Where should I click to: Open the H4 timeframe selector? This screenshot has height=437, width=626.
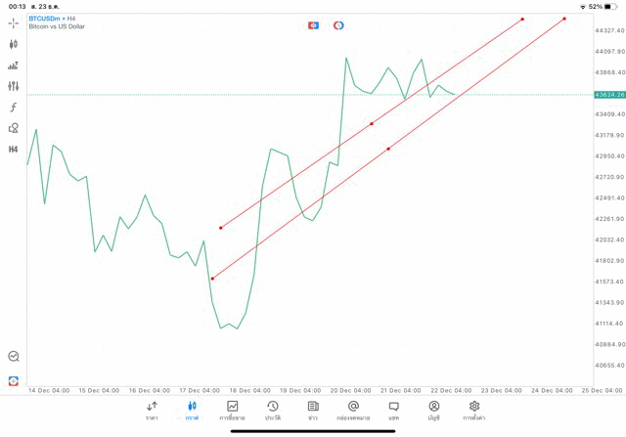(x=13, y=150)
